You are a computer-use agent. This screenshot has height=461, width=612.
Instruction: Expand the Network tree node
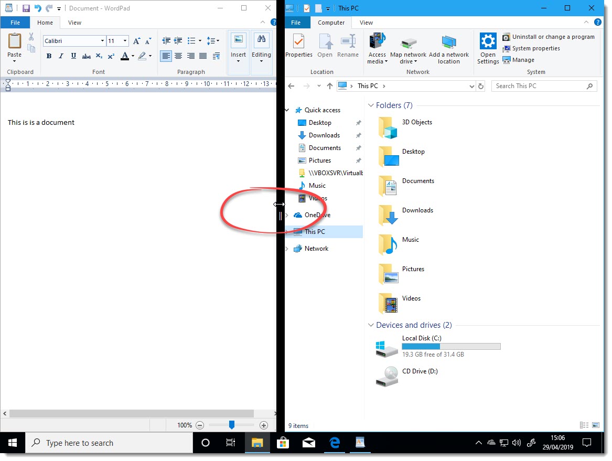(287, 249)
